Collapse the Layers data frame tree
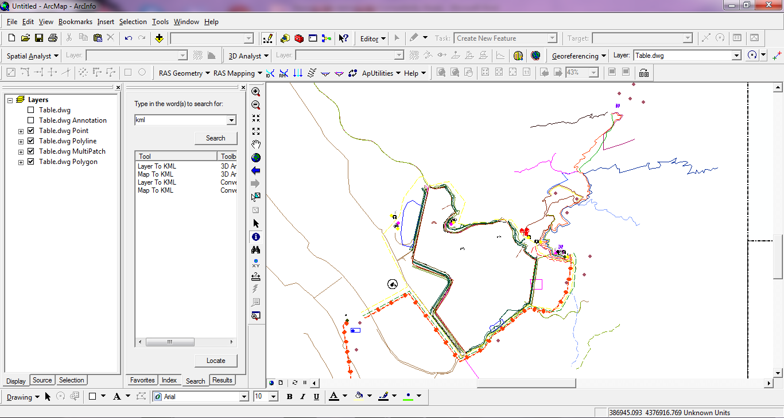 coord(10,100)
